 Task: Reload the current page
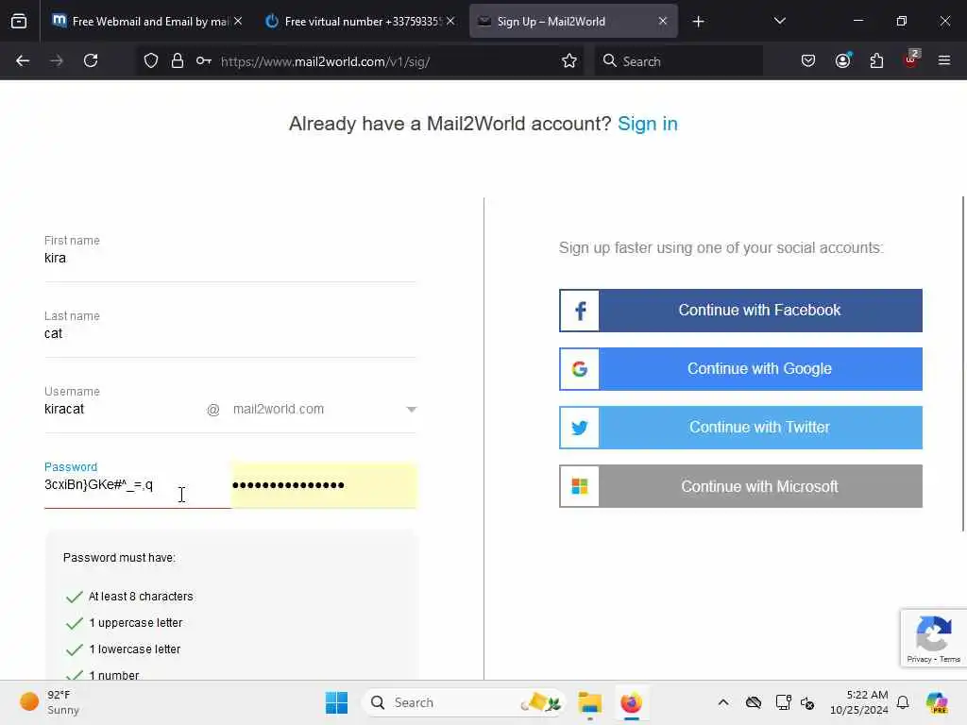(91, 60)
